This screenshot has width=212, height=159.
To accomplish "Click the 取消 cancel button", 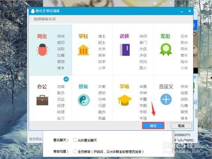I will pos(181,126).
